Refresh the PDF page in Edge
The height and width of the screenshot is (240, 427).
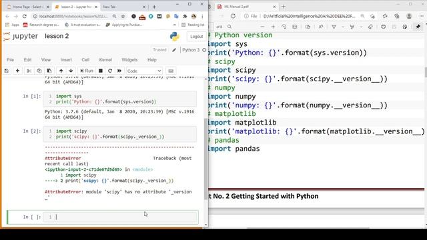tap(233, 16)
